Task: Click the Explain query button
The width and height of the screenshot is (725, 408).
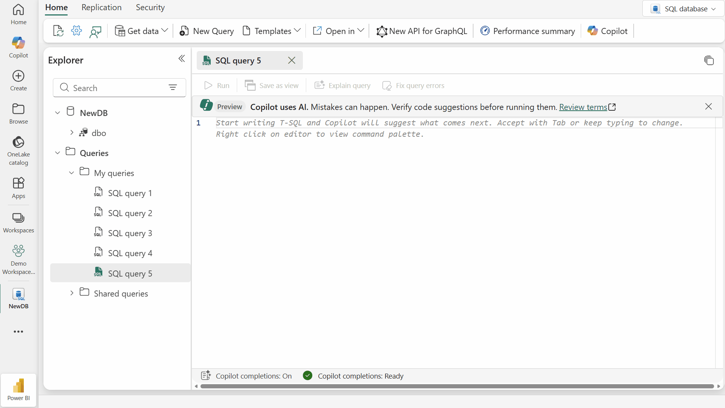Action: coord(342,85)
